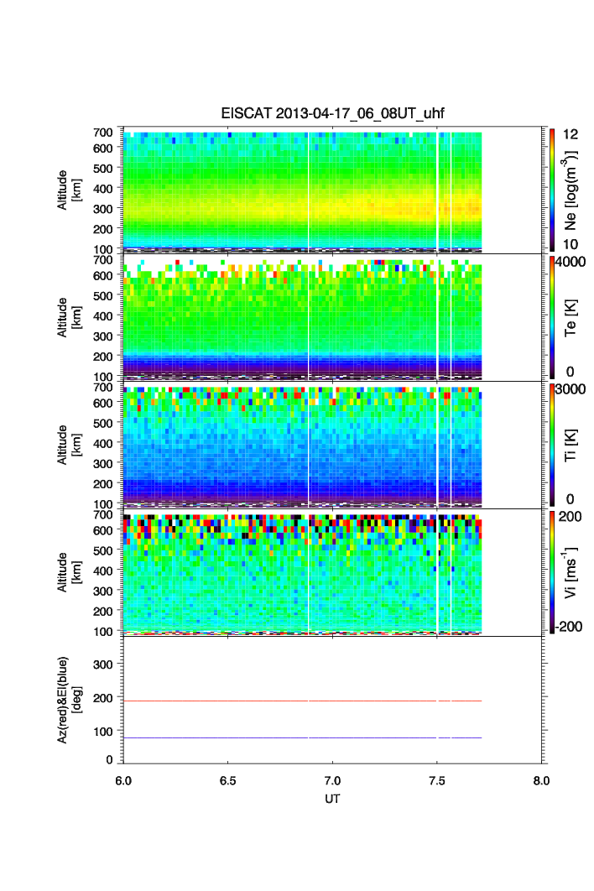Click the elevation line below 100 degrees
594x891 pixels.
(302, 737)
